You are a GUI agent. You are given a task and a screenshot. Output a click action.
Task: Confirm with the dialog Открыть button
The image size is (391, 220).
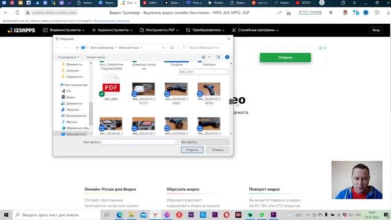tap(192, 150)
